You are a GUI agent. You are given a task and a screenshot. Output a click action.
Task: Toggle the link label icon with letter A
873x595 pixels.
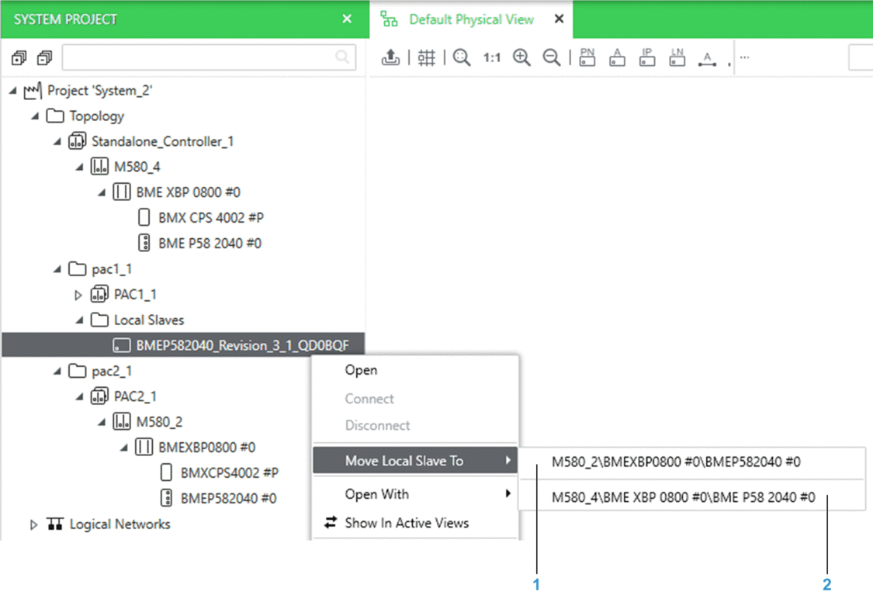pyautogui.click(x=707, y=58)
